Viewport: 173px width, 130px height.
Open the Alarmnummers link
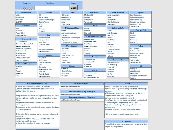coord(90,73)
